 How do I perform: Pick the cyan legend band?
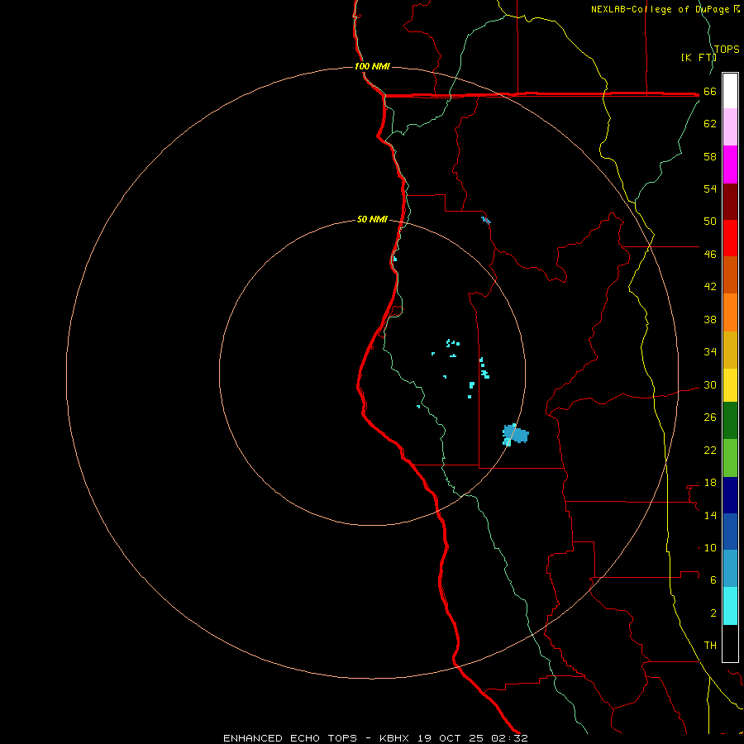point(730,606)
